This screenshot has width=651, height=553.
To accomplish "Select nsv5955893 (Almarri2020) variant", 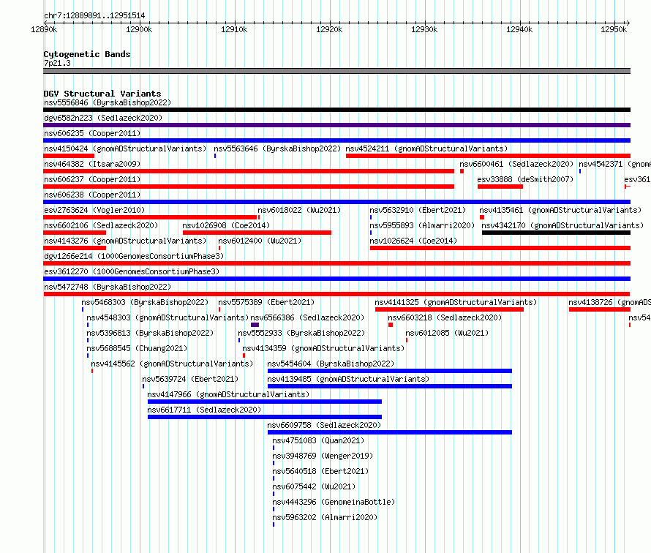I will [422, 225].
